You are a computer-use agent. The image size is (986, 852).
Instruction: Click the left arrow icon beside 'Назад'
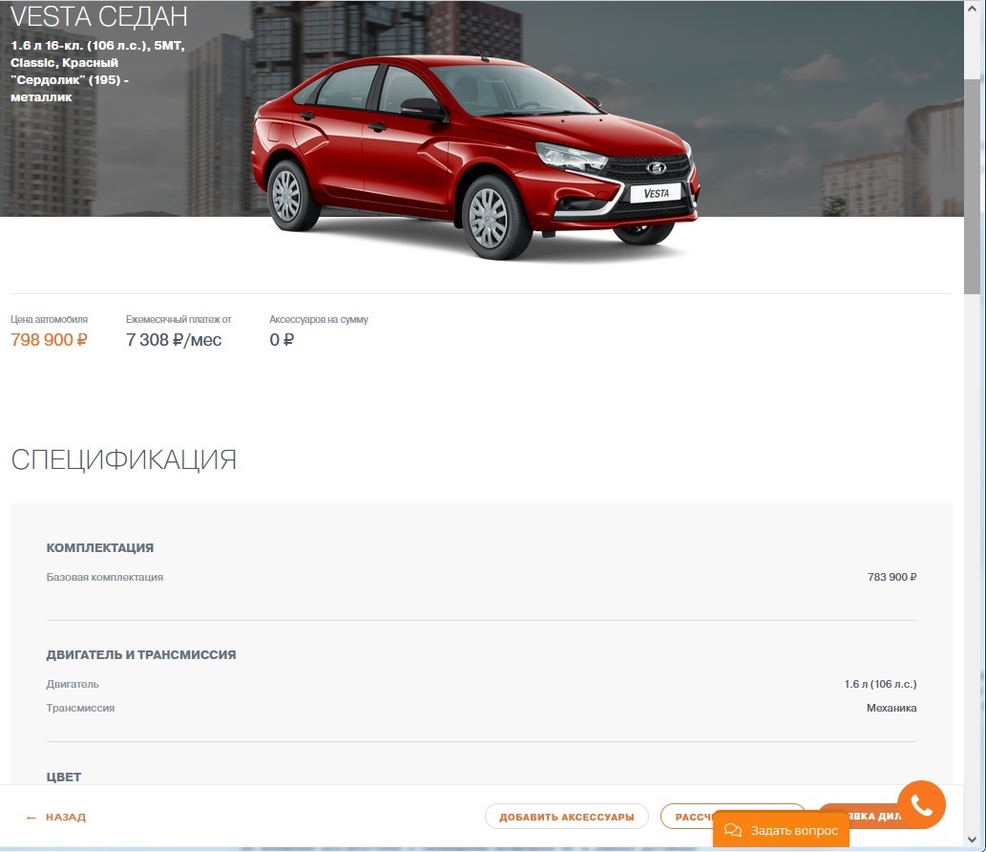31,818
